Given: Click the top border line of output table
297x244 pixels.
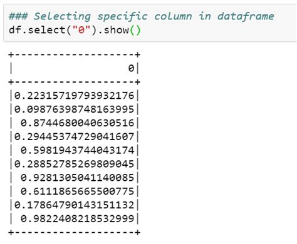Looking at the screenshot, I should (x=74, y=55).
